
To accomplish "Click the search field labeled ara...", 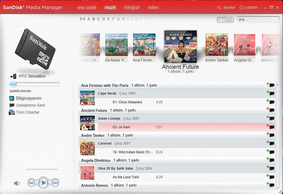I will pyautogui.click(x=258, y=20).
